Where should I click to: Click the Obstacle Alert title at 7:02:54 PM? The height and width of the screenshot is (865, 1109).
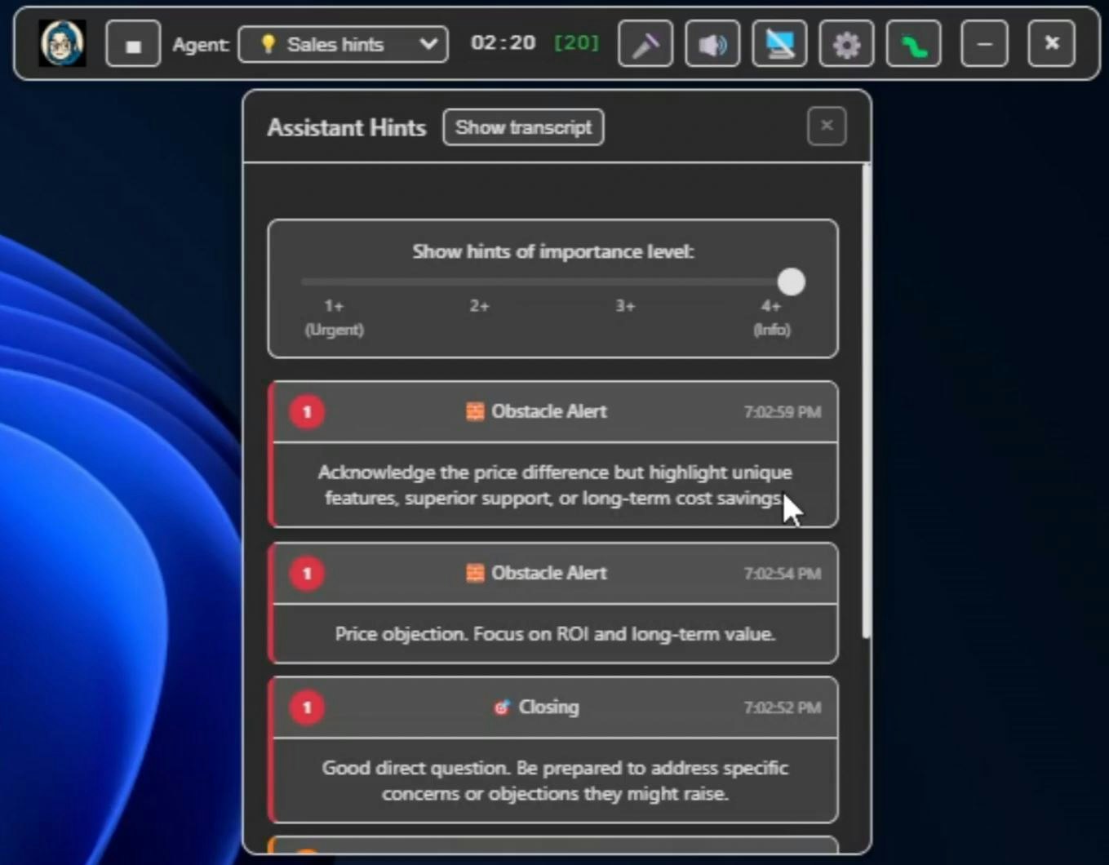[548, 573]
